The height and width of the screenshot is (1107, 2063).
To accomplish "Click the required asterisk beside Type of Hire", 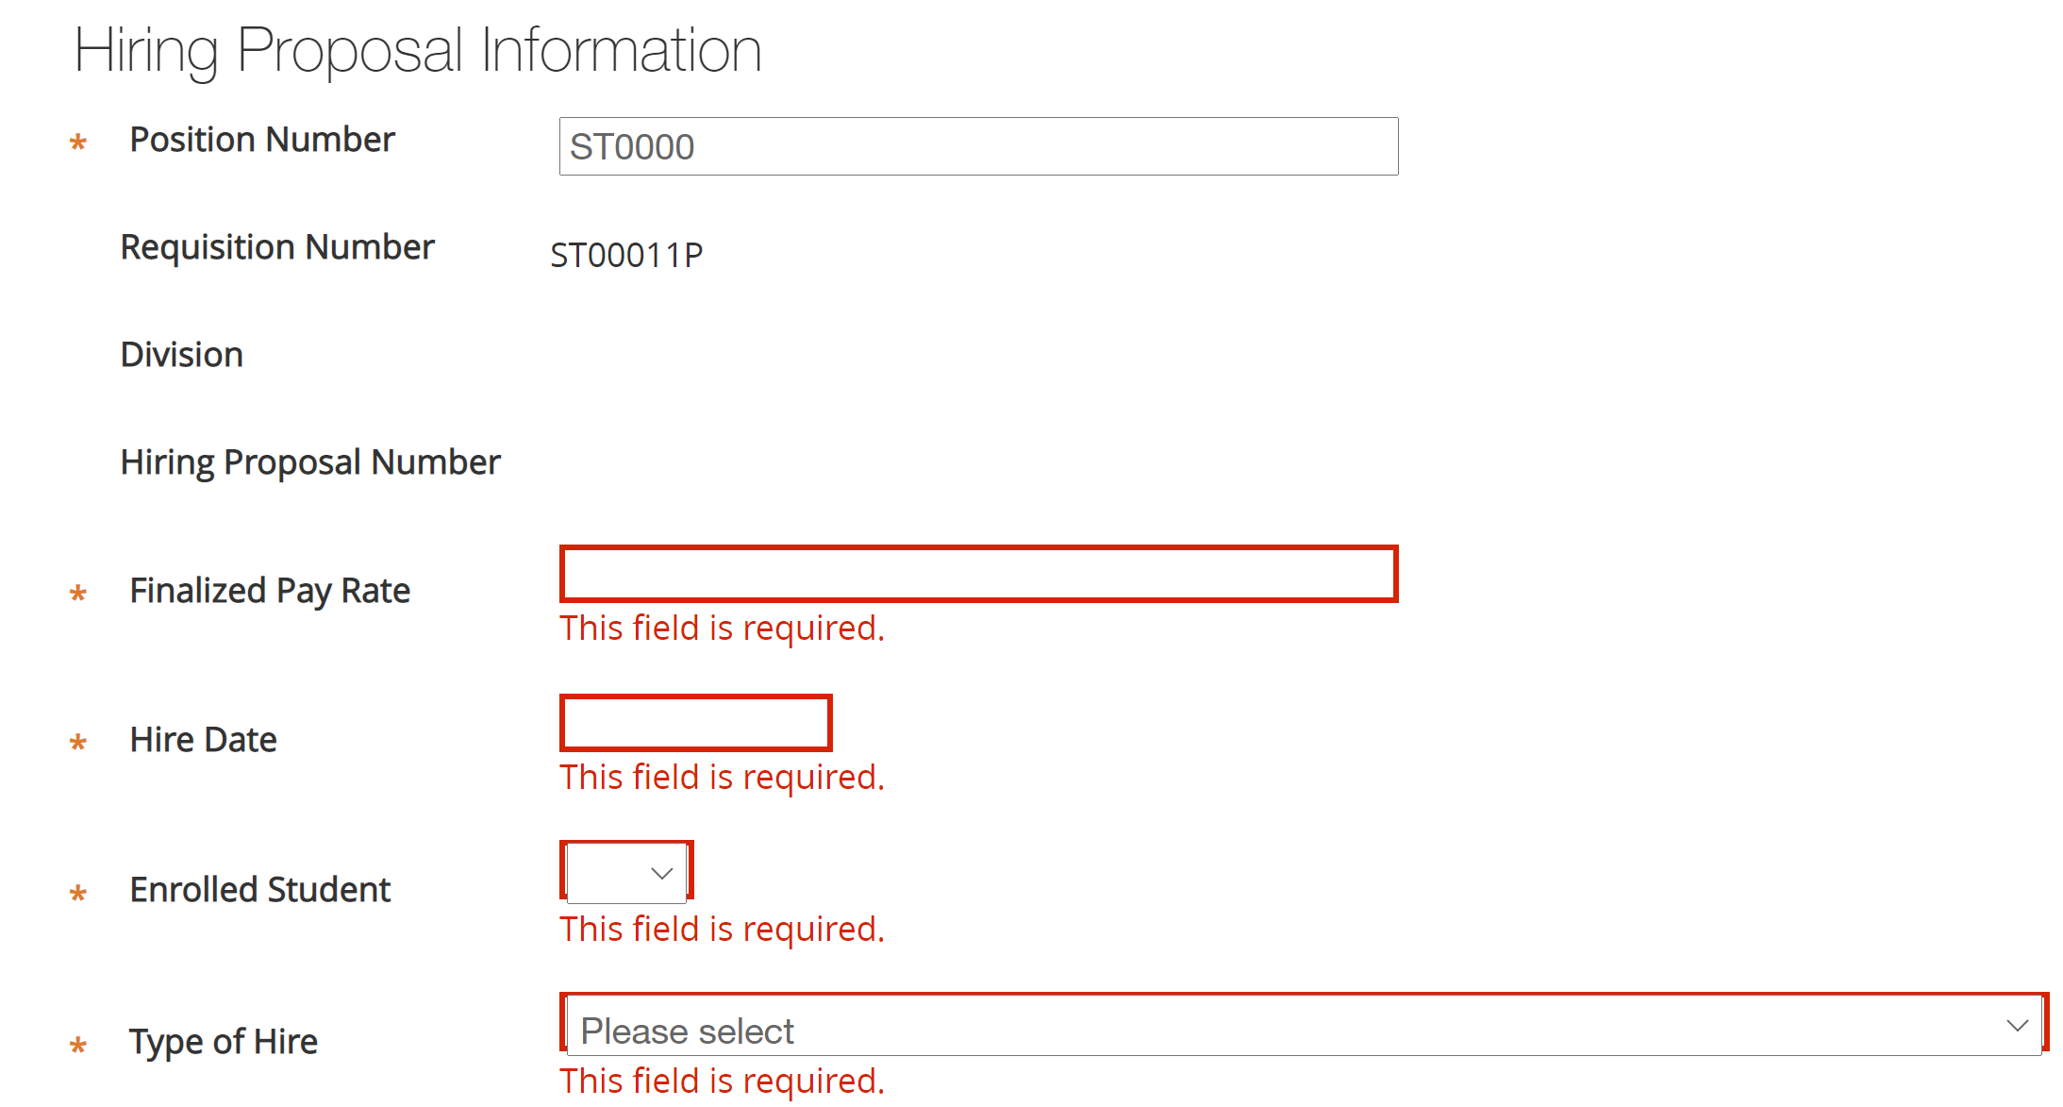I will (78, 1045).
